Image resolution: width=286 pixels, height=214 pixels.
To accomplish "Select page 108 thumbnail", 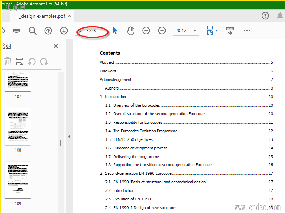I will click(x=18, y=127).
